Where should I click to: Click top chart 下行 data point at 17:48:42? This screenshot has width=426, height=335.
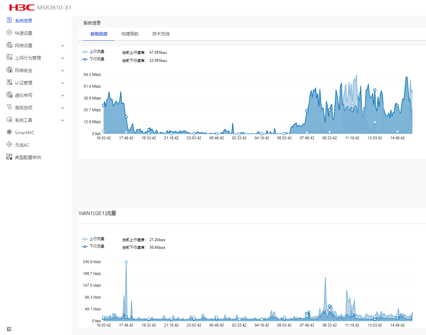[126, 117]
